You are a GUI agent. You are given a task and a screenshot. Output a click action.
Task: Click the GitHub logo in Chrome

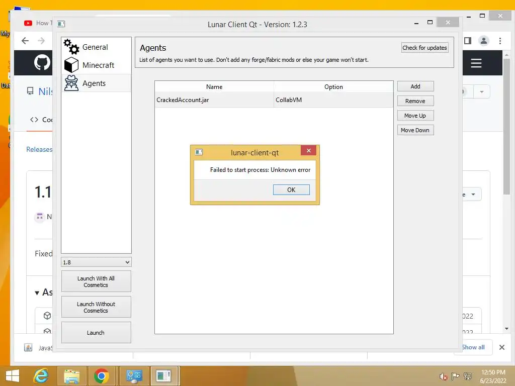click(x=42, y=62)
